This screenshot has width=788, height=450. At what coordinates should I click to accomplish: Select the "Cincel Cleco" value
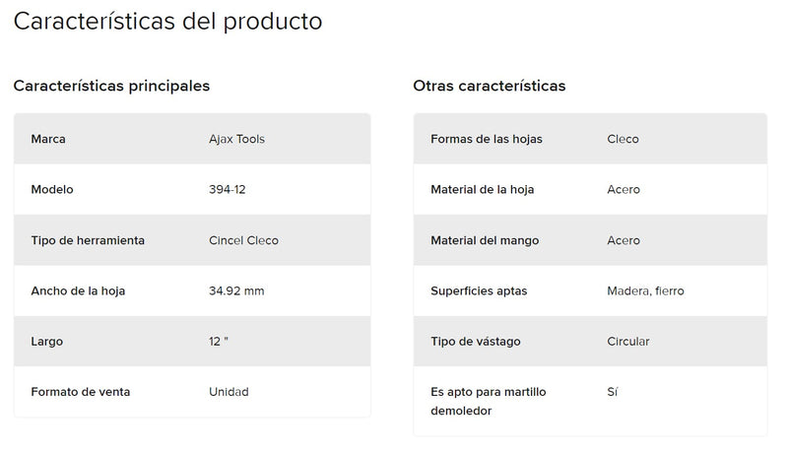click(243, 240)
